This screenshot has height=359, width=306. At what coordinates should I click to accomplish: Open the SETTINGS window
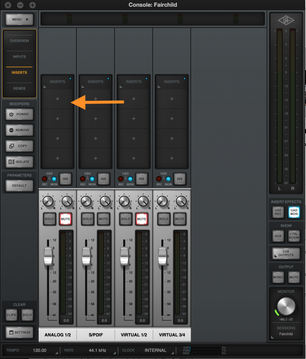point(19,332)
